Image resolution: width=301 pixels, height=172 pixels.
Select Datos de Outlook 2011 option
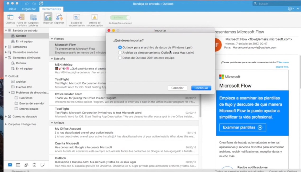(x=120, y=58)
